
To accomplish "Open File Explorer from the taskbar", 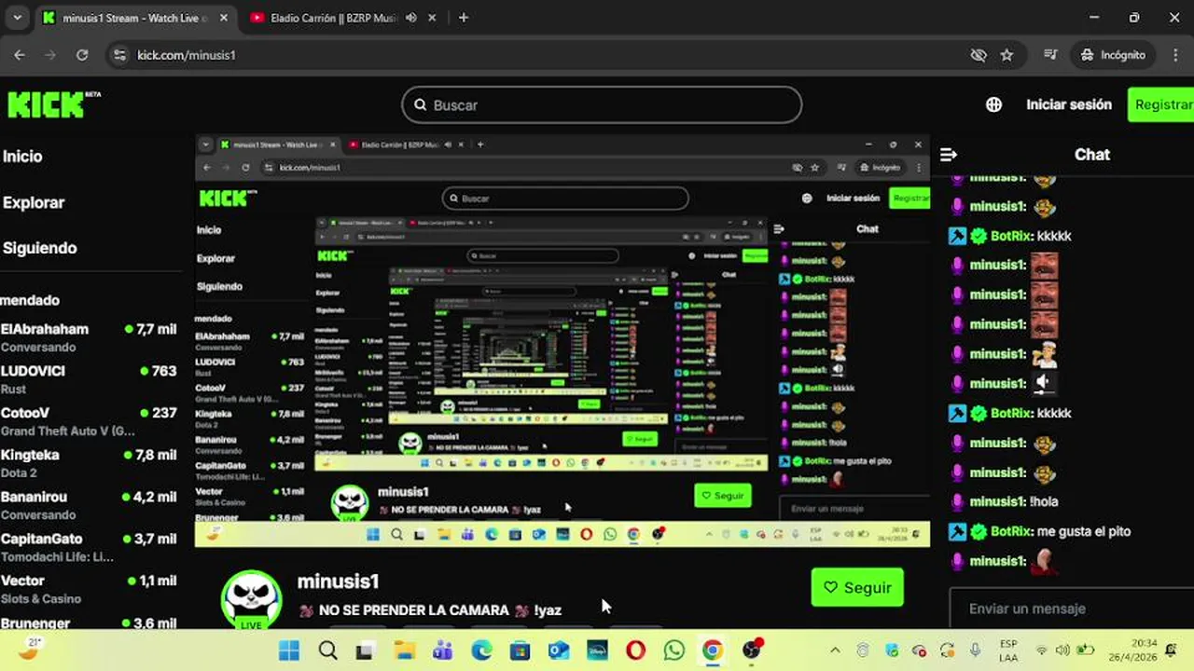I will (404, 650).
